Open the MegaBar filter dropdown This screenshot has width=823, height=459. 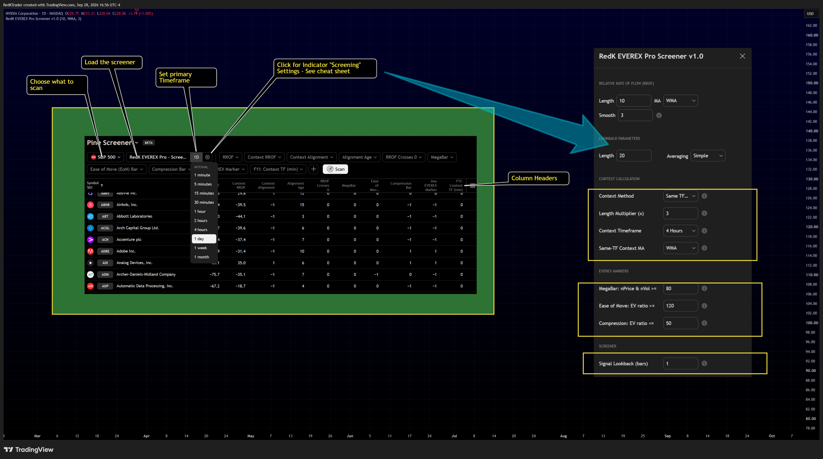(442, 157)
